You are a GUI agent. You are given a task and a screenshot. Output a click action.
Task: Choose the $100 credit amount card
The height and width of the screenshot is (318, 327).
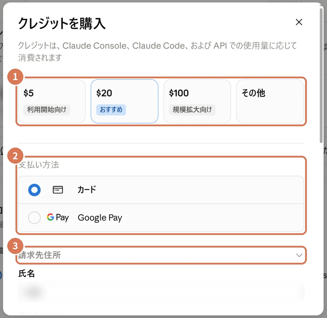197,101
